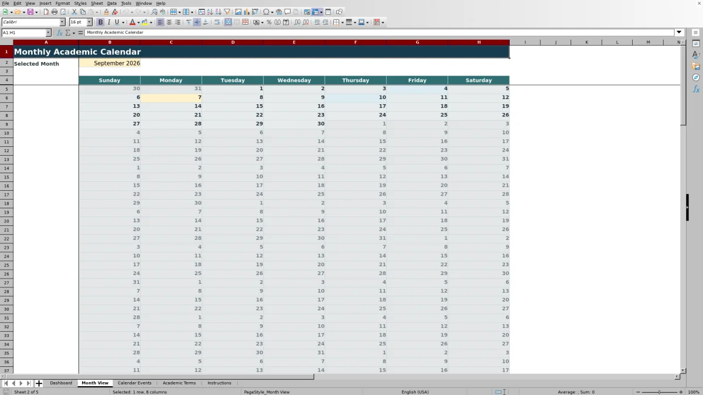Click the vertical scrollbar thumb
703x395 pixels.
click(683, 85)
